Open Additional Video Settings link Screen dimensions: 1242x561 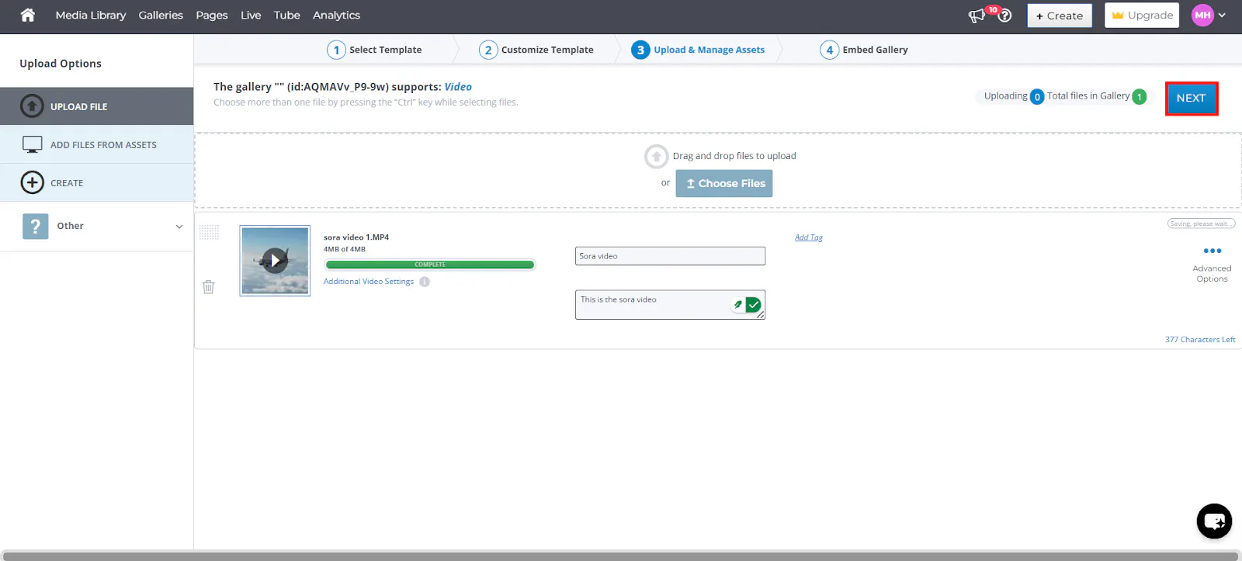point(369,282)
